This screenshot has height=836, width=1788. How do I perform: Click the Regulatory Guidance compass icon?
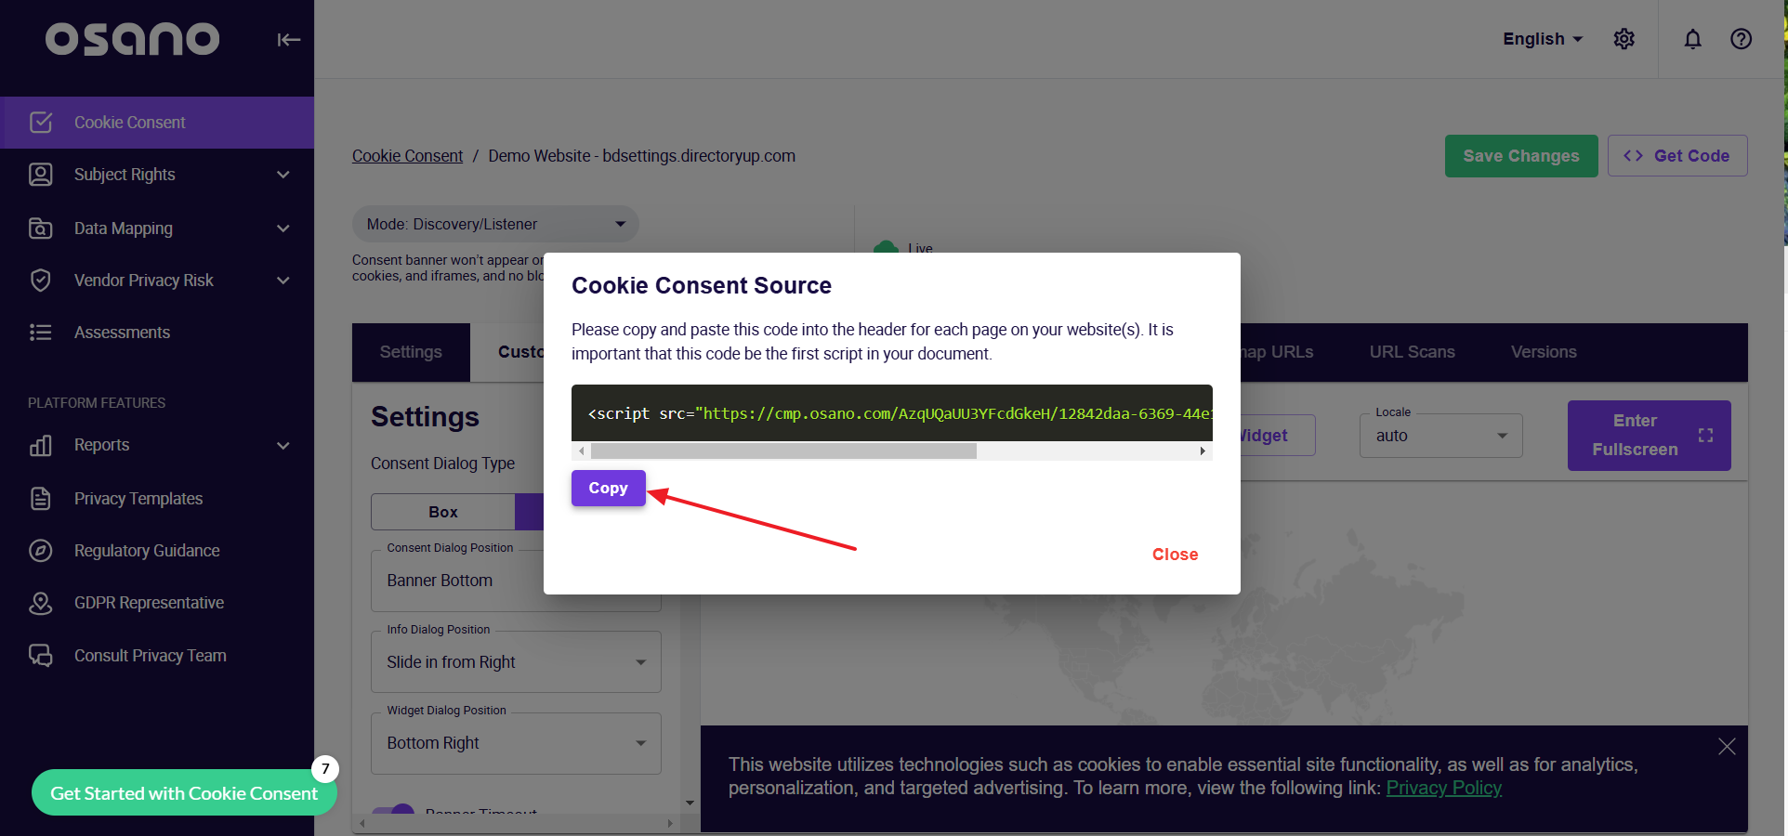click(41, 551)
